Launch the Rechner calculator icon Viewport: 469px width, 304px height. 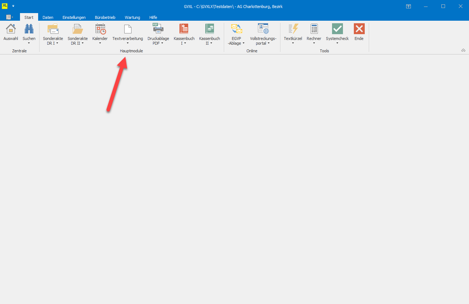click(x=314, y=29)
